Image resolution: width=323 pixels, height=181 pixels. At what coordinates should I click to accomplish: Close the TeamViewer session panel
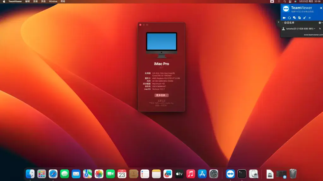tap(321, 8)
